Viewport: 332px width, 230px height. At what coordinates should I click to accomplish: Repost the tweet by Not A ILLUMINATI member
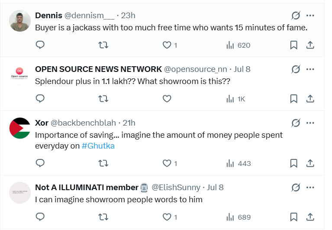click(103, 217)
